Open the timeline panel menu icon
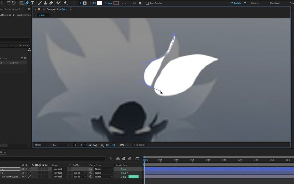Screen dimensions: 294x184 pyautogui.click(x=5, y=152)
